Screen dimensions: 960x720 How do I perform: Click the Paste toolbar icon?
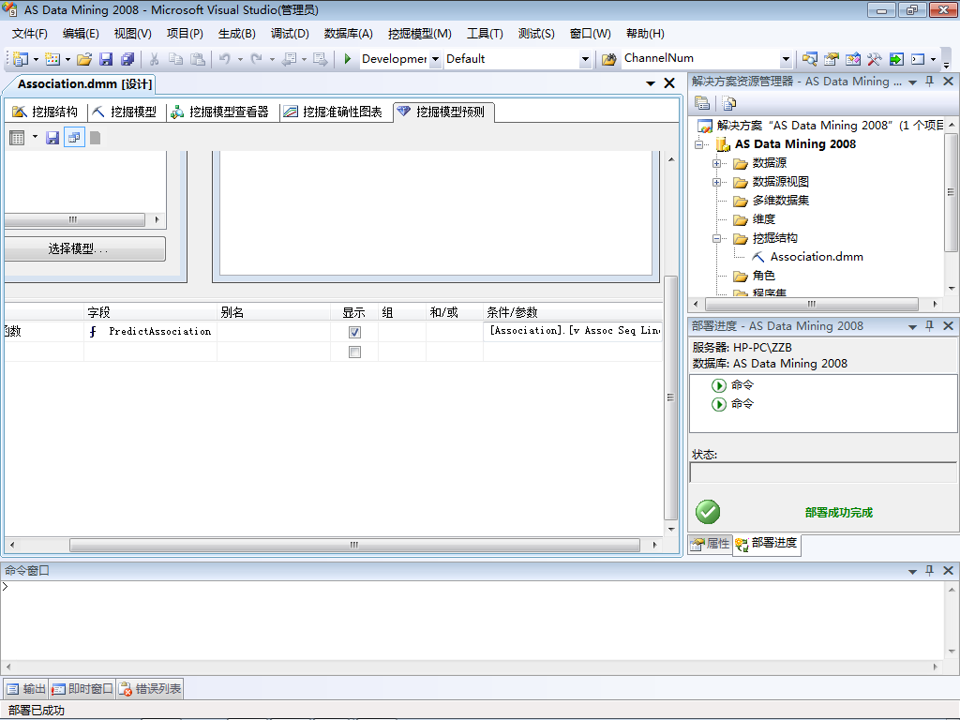197,59
